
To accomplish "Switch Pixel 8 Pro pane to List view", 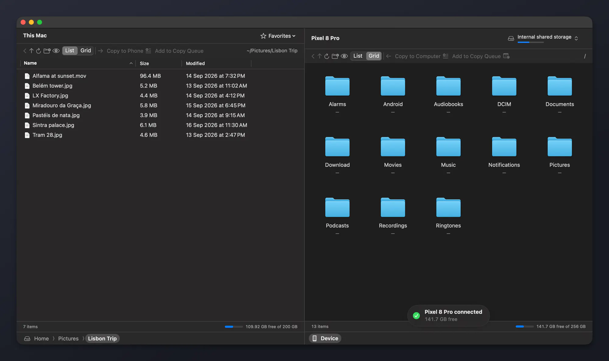I will point(358,56).
